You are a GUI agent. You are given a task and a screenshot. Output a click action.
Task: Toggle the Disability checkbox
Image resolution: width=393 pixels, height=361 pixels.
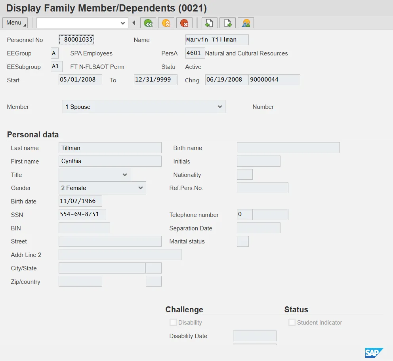[173, 323]
